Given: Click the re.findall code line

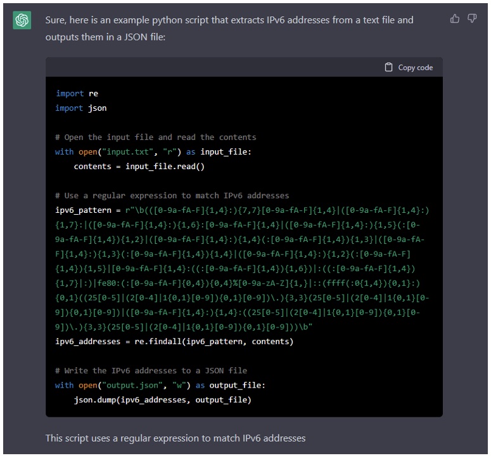Looking at the screenshot, I should pos(174,341).
